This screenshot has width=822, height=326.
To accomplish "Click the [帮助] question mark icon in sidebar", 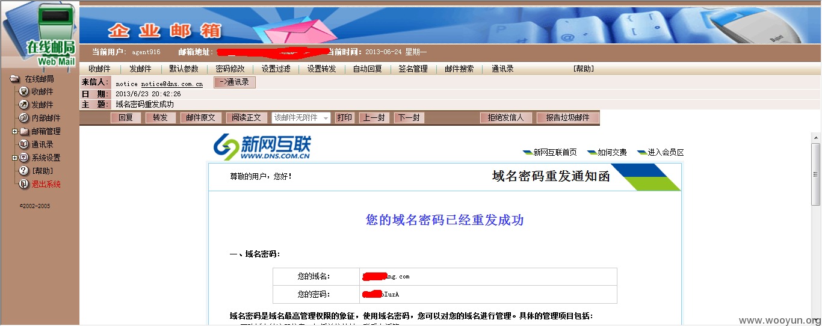I will pos(24,171).
